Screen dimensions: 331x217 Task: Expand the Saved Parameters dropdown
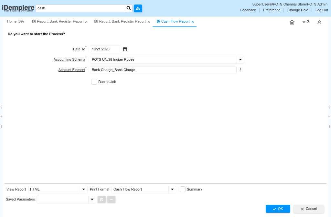(92, 200)
